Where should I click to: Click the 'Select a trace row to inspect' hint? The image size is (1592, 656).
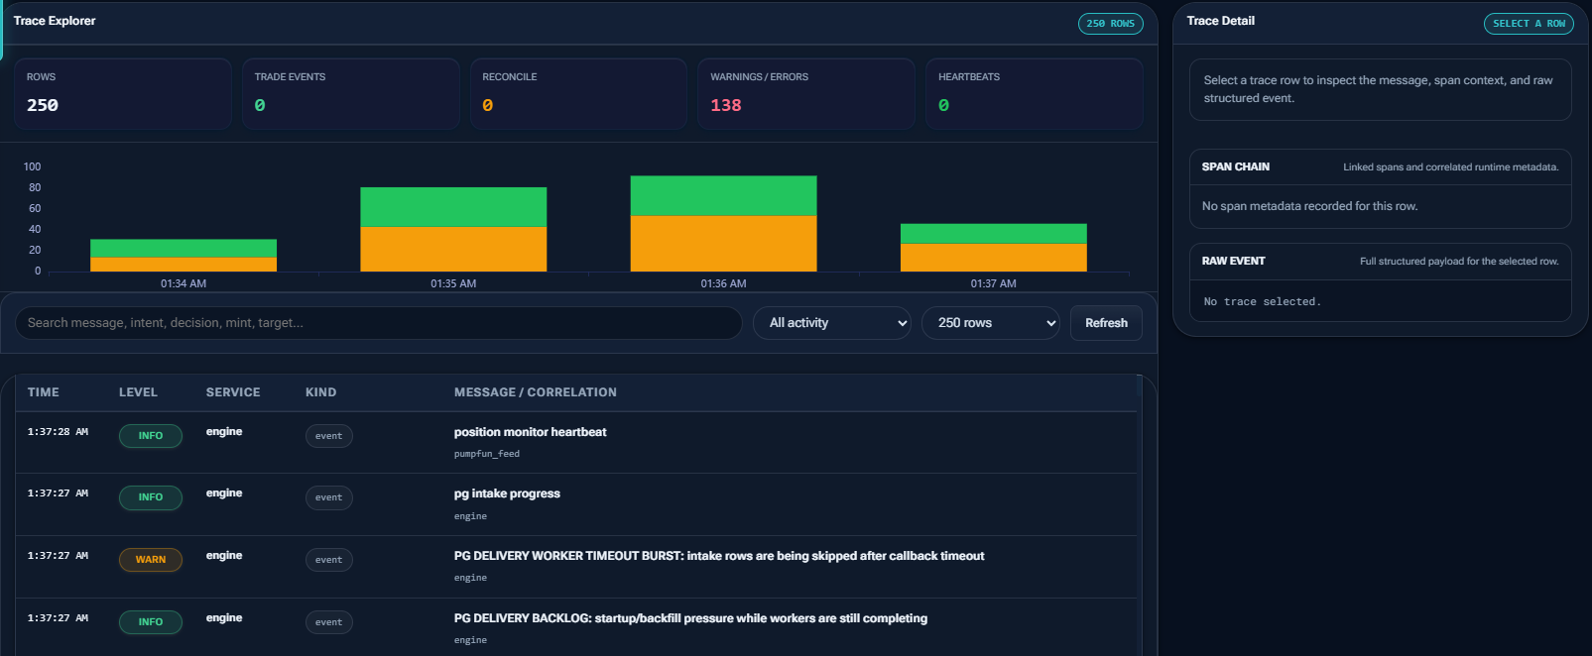1379,89
